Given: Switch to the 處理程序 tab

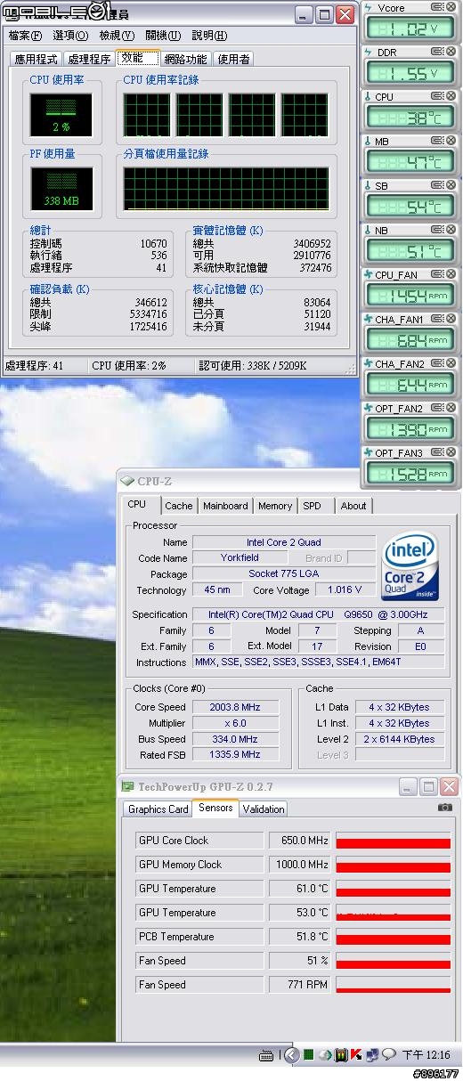Looking at the screenshot, I should click(x=89, y=59).
